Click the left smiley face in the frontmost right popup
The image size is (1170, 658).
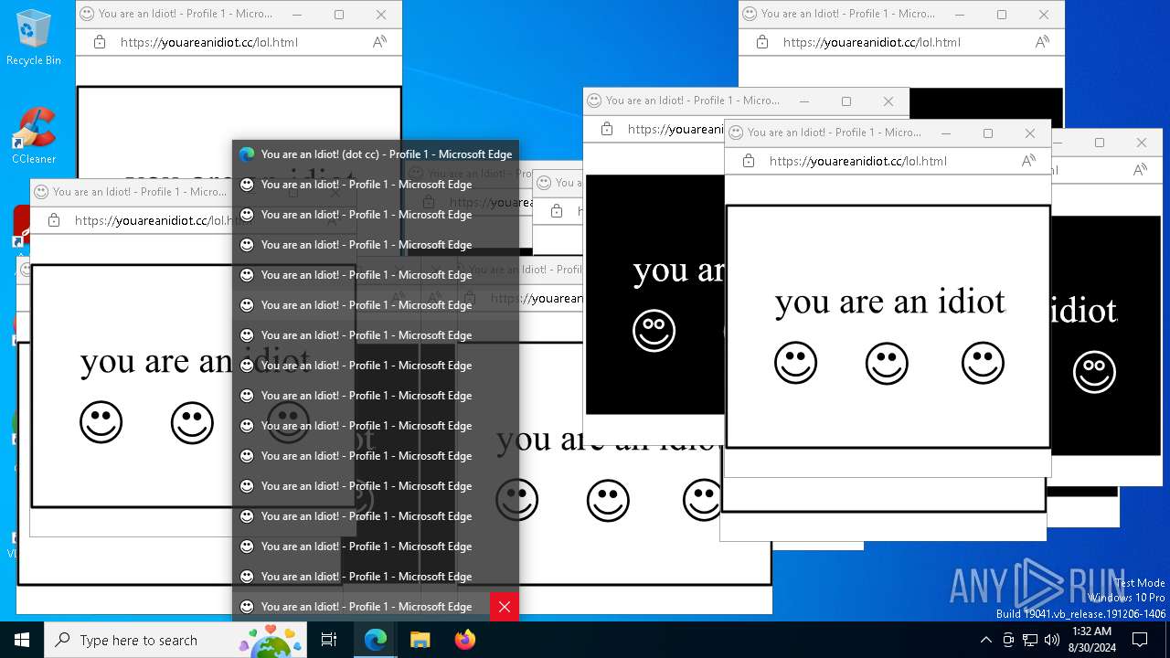coord(795,363)
